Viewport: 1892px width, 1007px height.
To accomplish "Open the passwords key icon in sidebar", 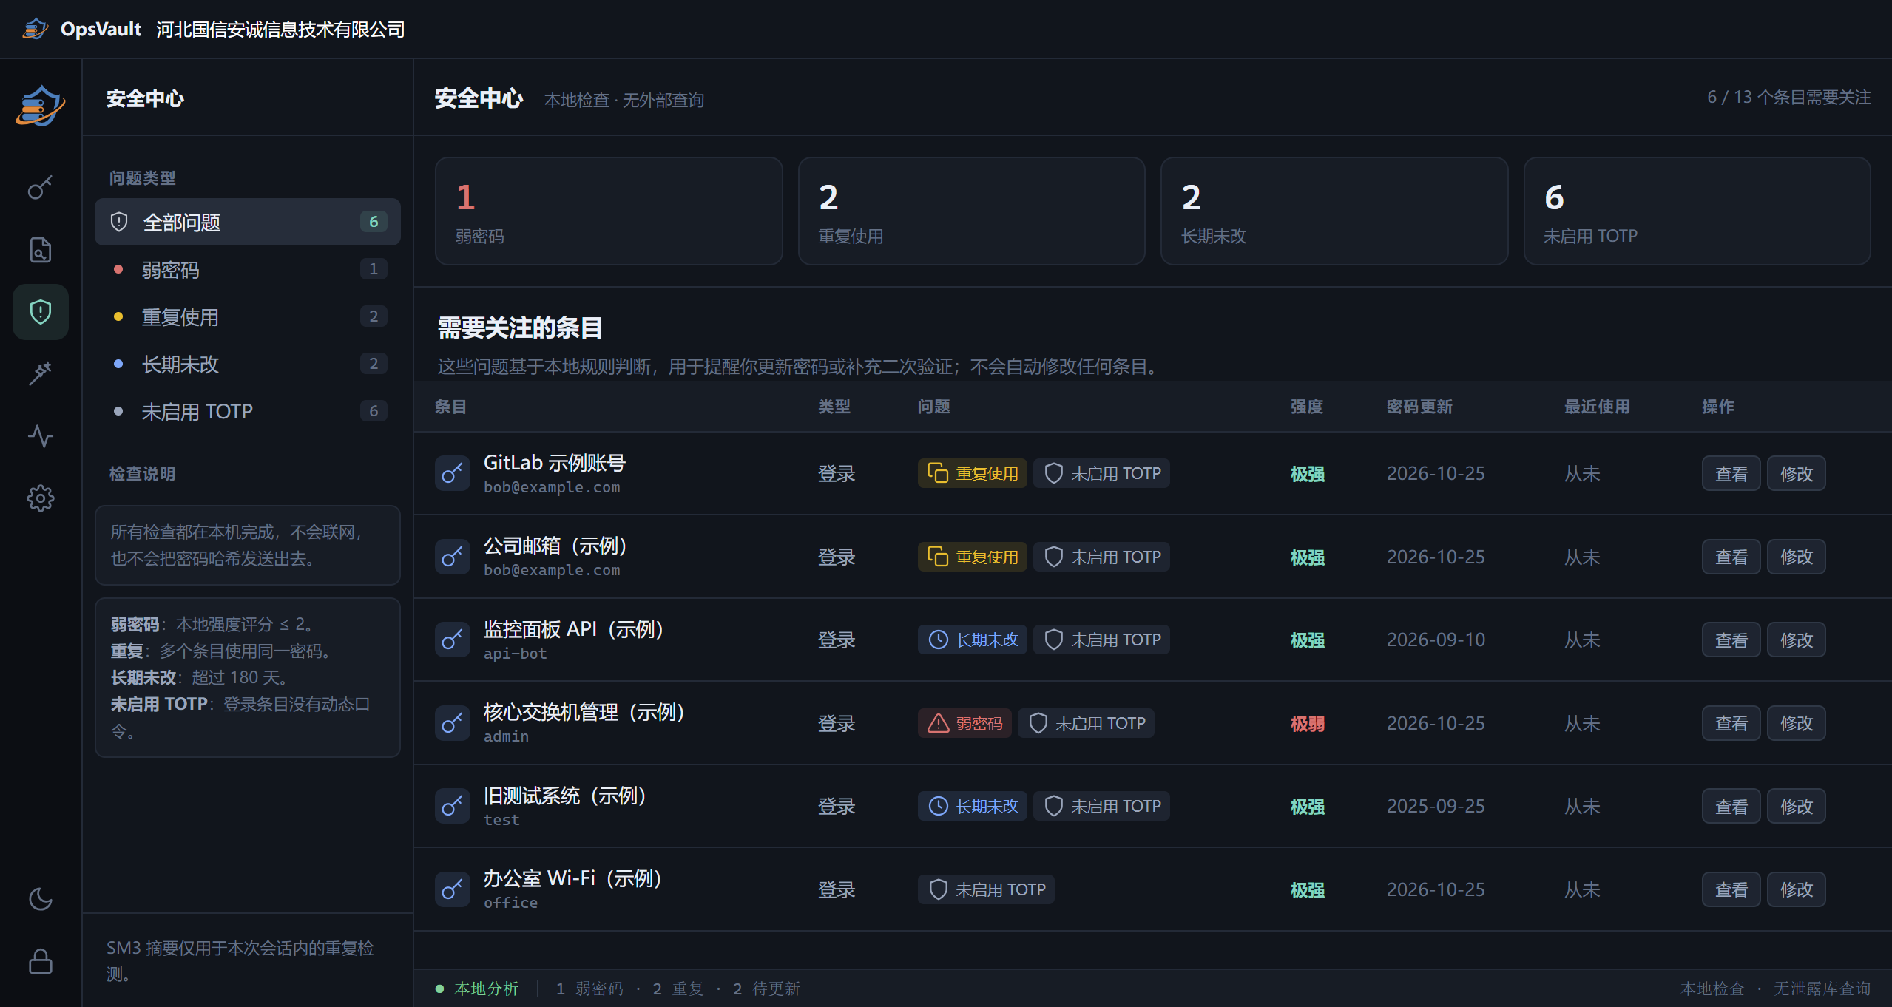I will coord(41,188).
